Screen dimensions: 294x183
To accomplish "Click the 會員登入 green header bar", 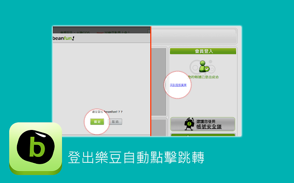I will (x=203, y=51).
